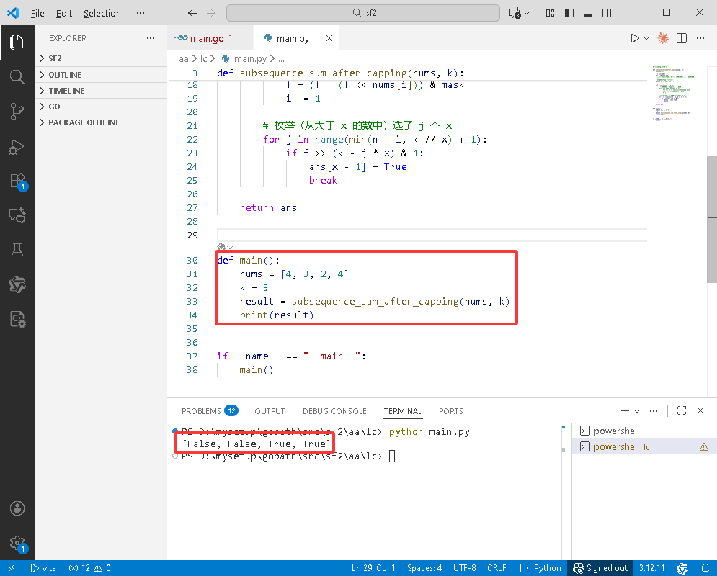Maximize the terminal panel size
This screenshot has width=717, height=576.
pos(682,410)
